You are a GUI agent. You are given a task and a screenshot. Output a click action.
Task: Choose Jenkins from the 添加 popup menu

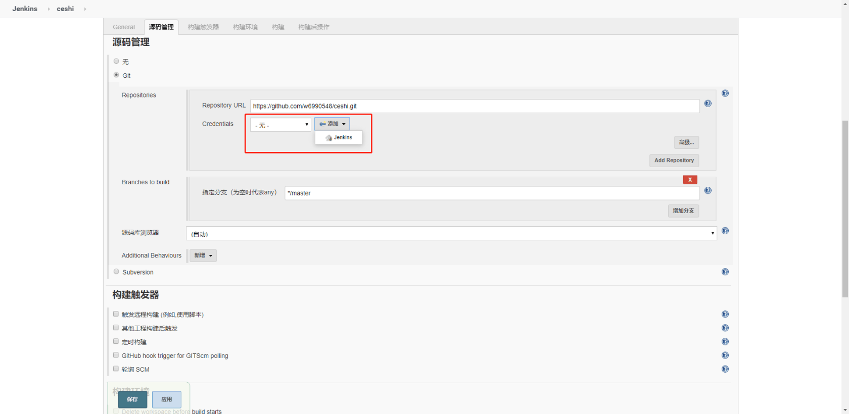point(339,137)
